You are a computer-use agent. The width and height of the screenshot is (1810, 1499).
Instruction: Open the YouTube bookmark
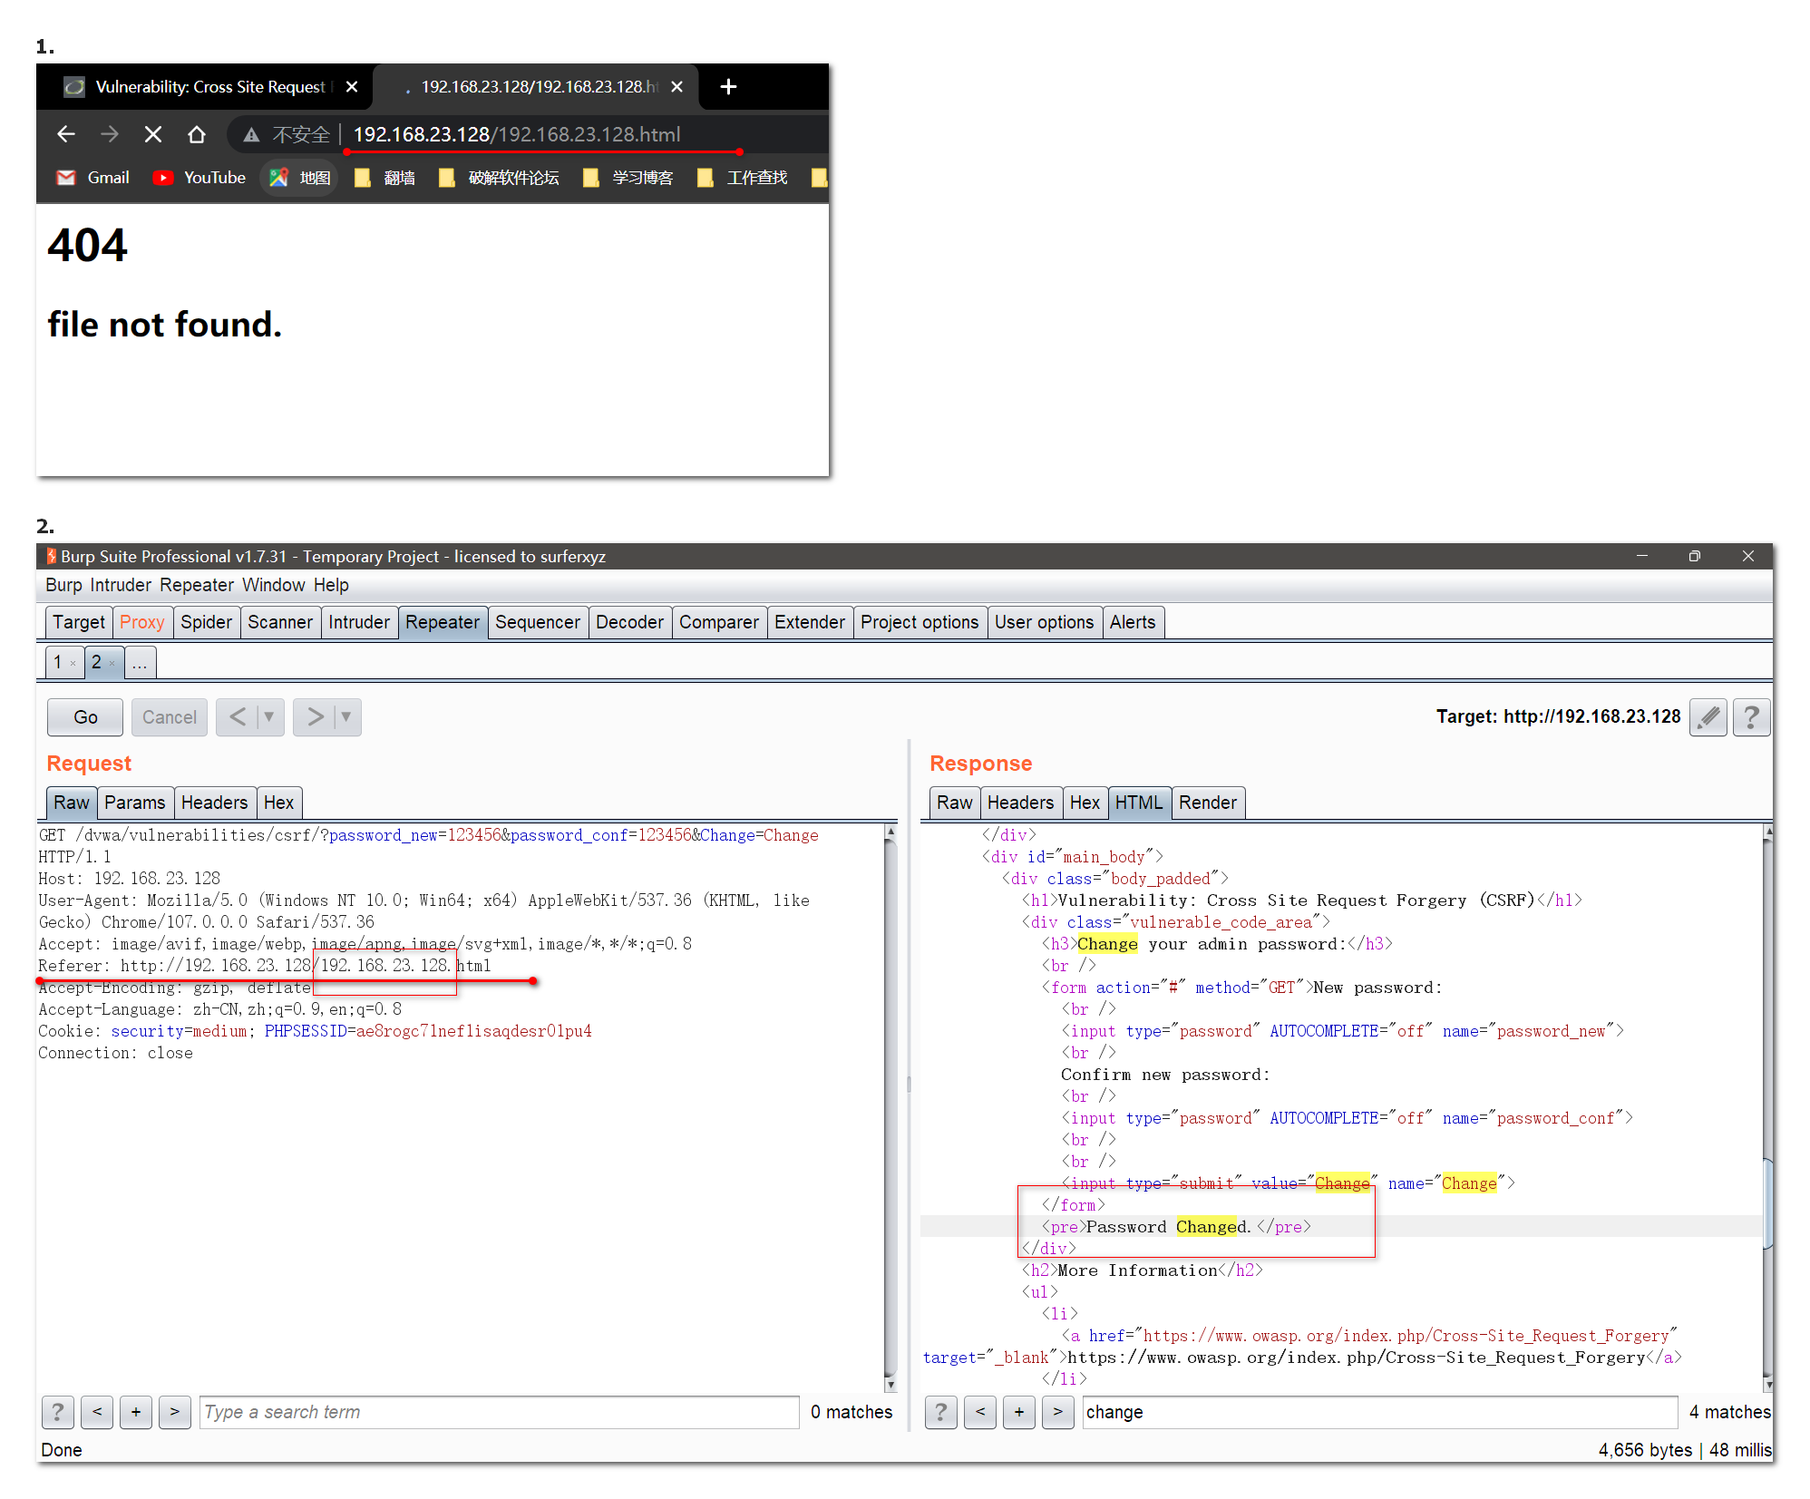pos(199,178)
